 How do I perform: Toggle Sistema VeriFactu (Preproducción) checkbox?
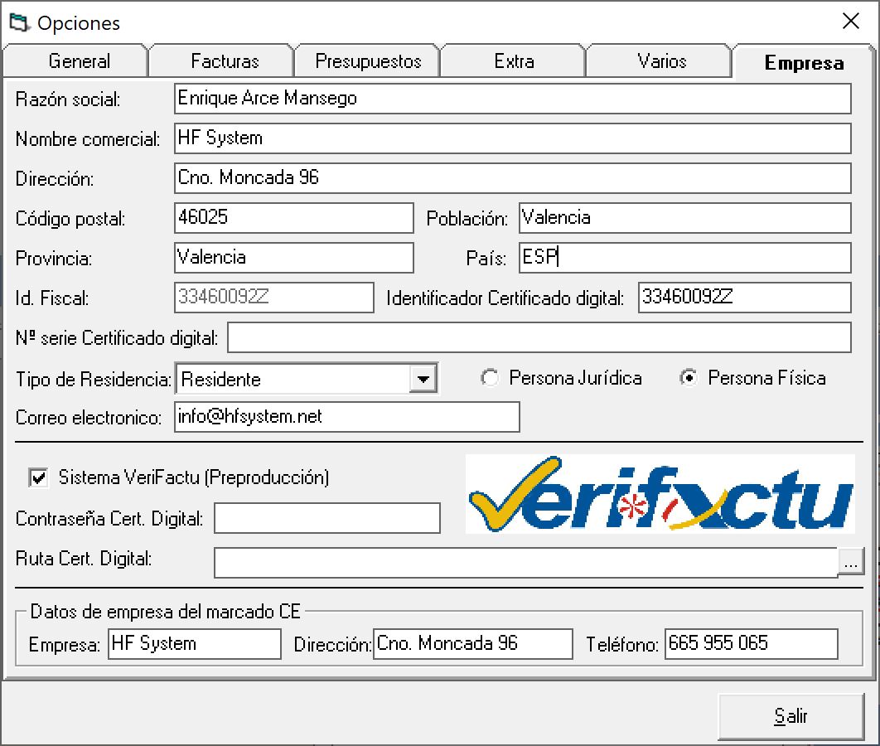click(x=37, y=477)
